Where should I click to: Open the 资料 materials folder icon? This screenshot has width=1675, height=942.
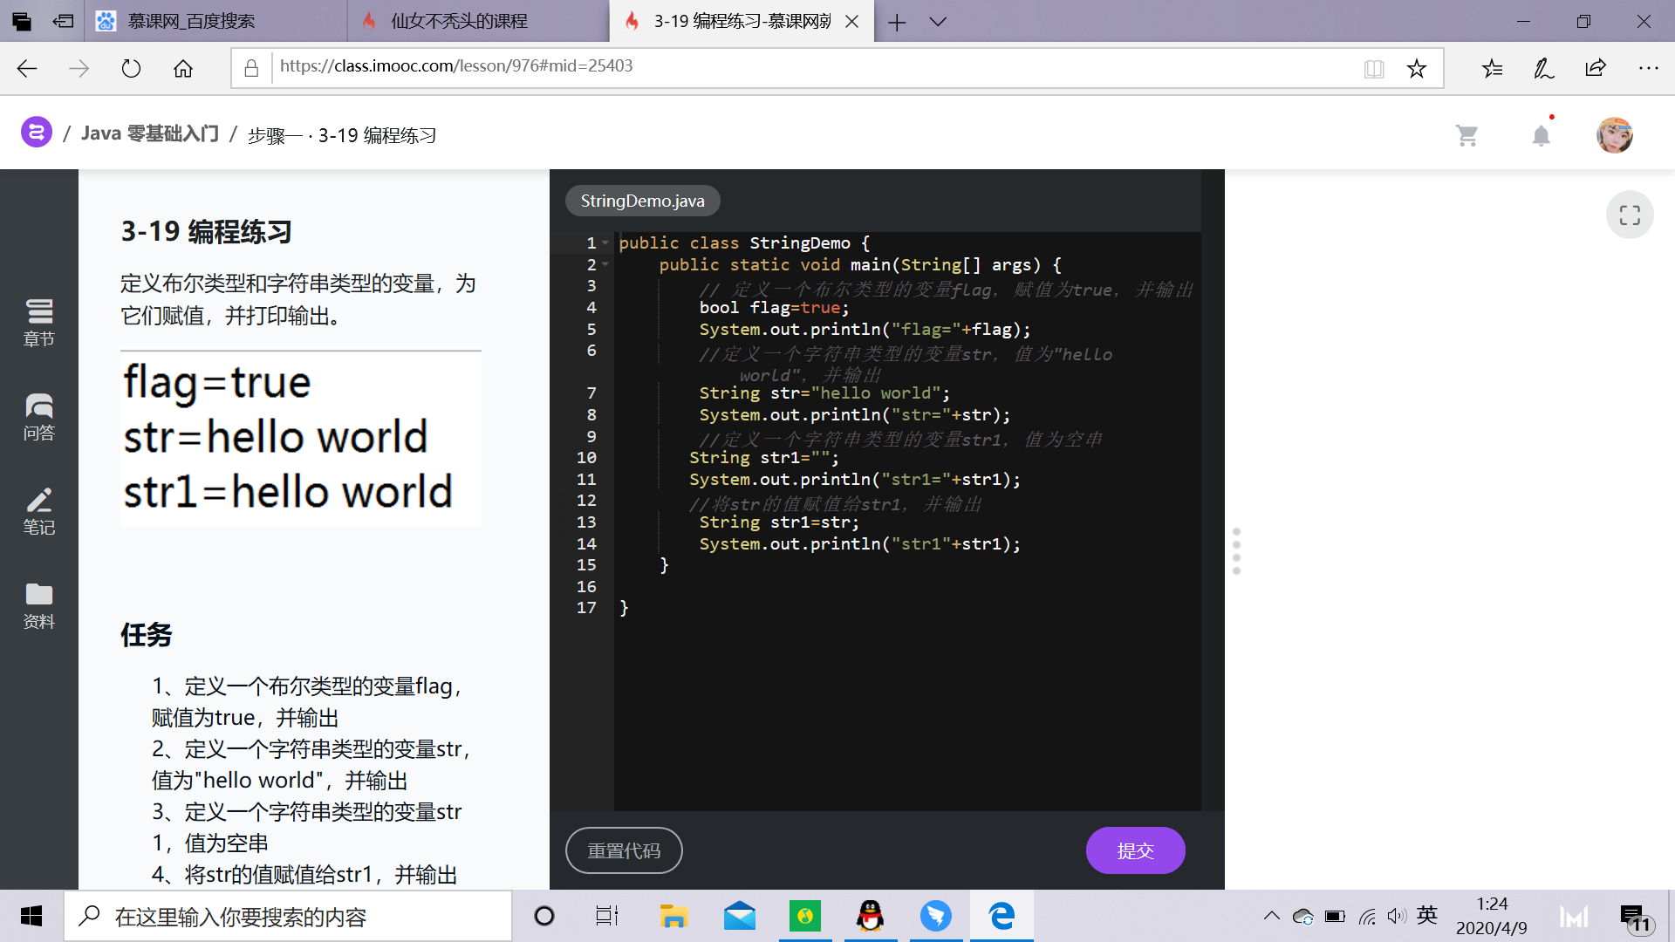click(39, 605)
